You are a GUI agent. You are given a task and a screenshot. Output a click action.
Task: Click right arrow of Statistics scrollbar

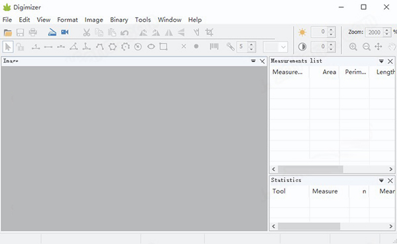click(390, 226)
